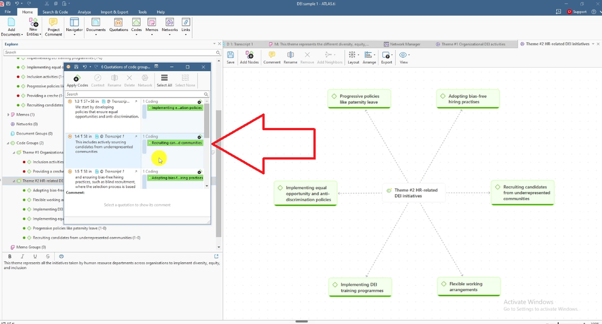This screenshot has width=602, height=324.
Task: Collapse Theme #1 Organizational code group
Action: 14,153
